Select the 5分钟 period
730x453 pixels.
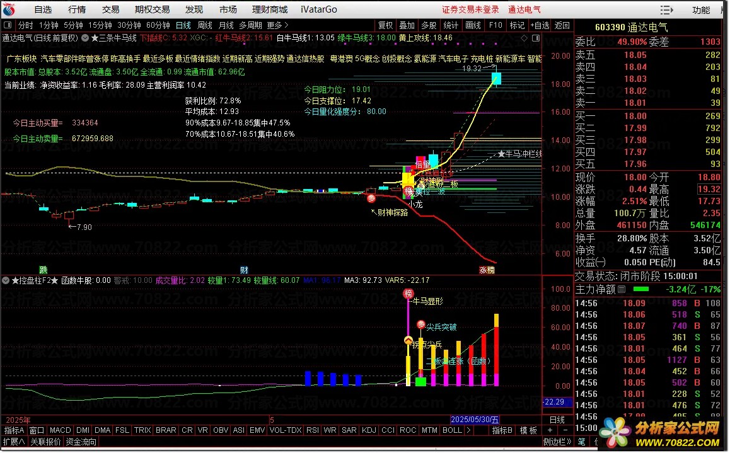73,25
